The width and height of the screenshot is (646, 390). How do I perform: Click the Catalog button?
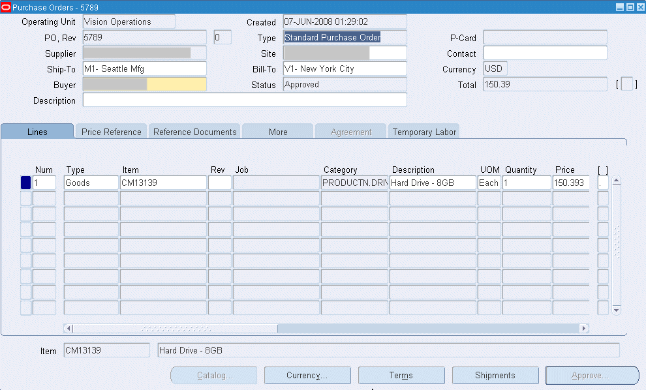[214, 375]
